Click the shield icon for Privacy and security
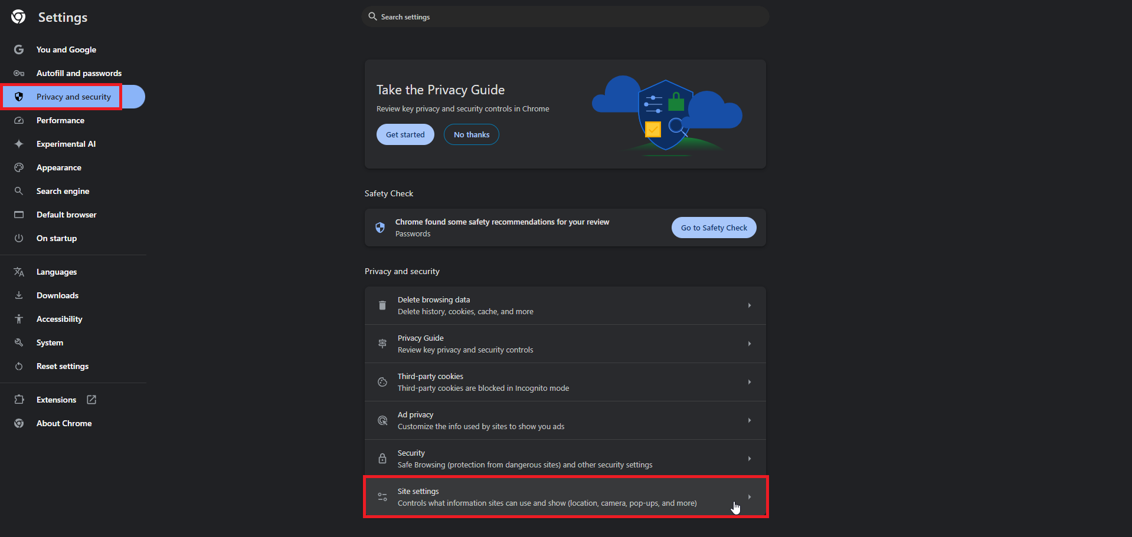The image size is (1132, 537). click(19, 97)
